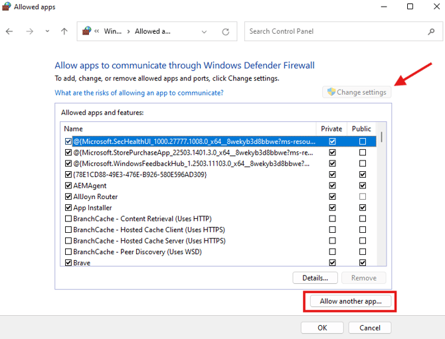The image size is (445, 339).
Task: Toggle Private checkbox for AllJoyn Router
Action: (x=332, y=197)
